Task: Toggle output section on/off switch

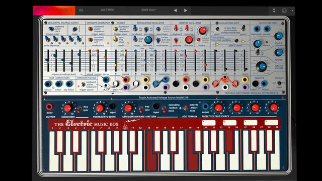Action: pyautogui.click(x=257, y=52)
